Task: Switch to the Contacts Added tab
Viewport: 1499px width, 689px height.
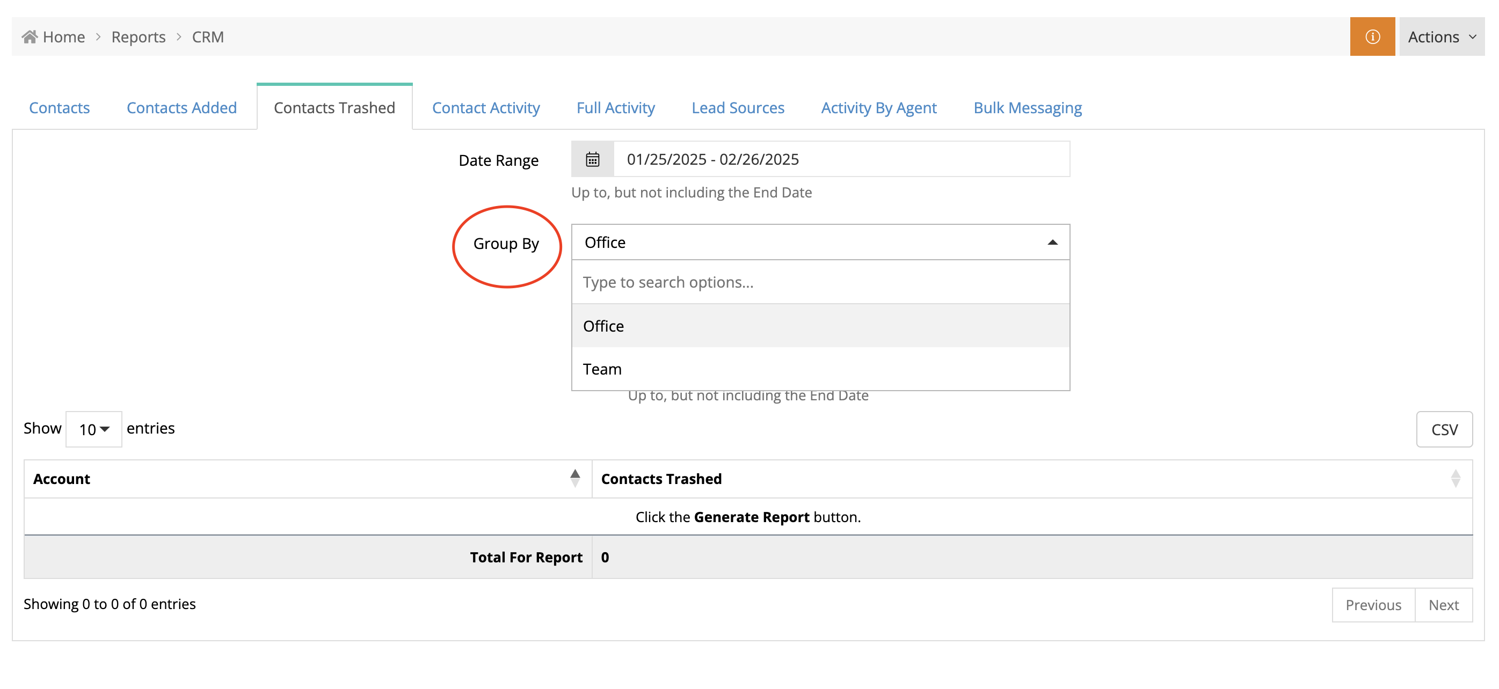Action: (x=181, y=107)
